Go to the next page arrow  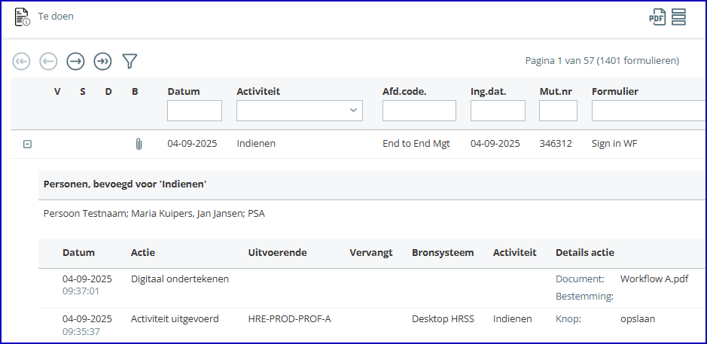point(76,61)
